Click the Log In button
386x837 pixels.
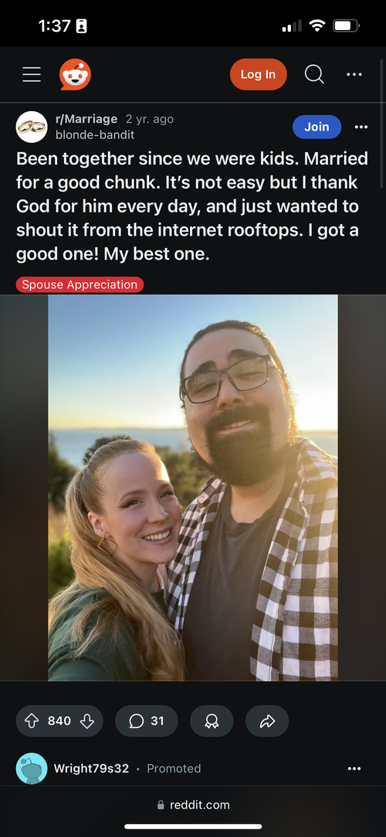pyautogui.click(x=258, y=74)
